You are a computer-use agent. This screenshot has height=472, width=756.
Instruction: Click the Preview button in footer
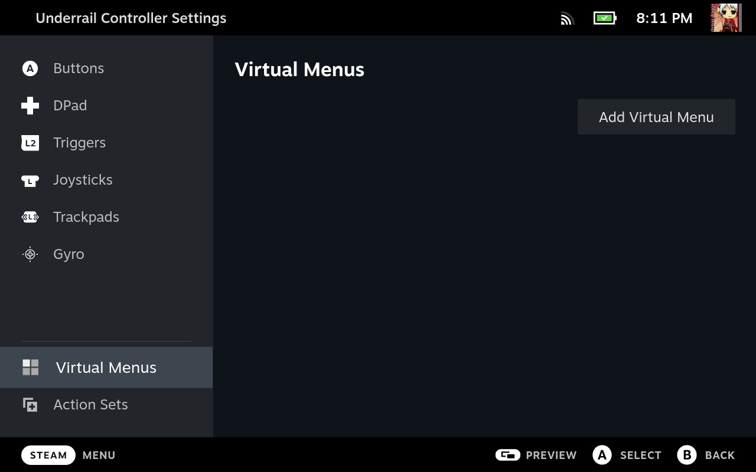536,455
